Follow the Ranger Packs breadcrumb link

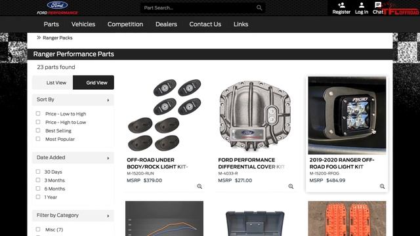[58, 38]
